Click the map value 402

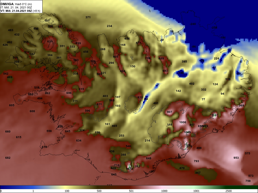click(192, 84)
